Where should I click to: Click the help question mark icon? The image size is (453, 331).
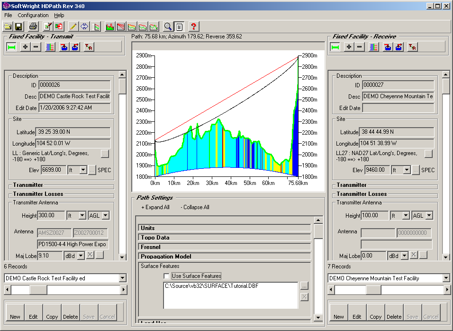click(193, 27)
